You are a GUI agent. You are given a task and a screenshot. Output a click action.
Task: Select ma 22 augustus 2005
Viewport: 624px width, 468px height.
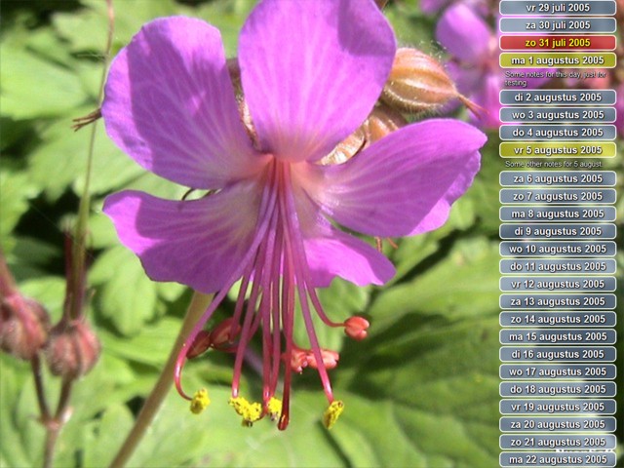click(558, 459)
